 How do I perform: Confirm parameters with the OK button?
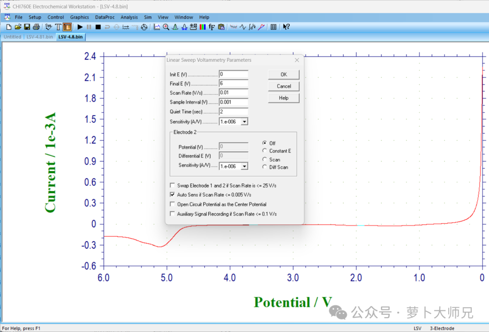284,75
